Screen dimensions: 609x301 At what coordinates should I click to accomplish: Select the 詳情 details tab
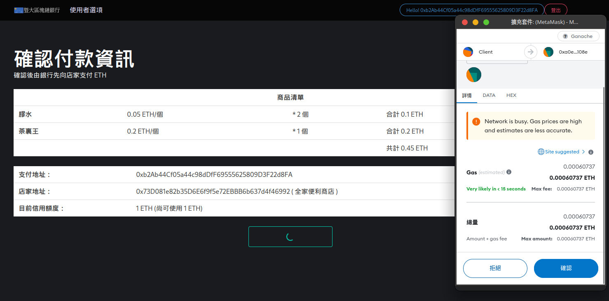point(467,95)
